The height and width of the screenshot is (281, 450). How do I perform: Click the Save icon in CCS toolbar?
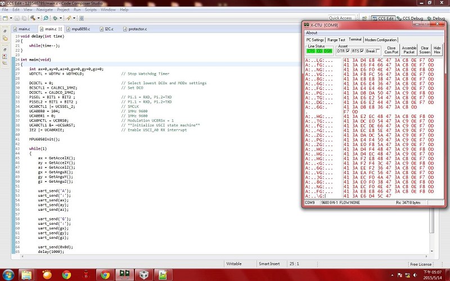pos(17,18)
